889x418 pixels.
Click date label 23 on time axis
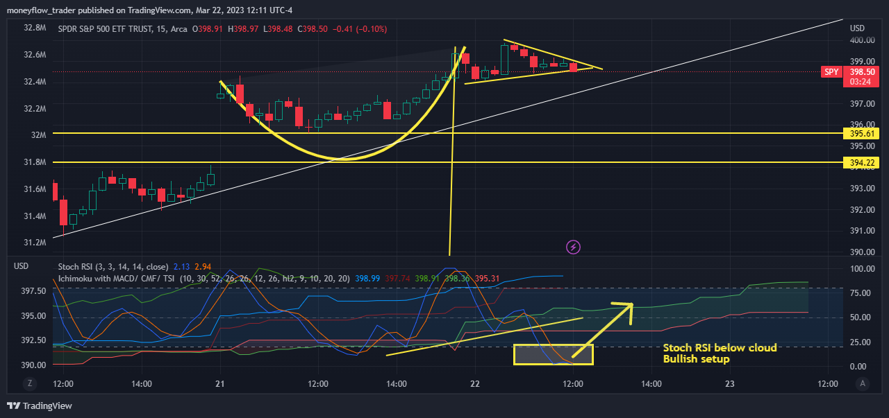[730, 383]
